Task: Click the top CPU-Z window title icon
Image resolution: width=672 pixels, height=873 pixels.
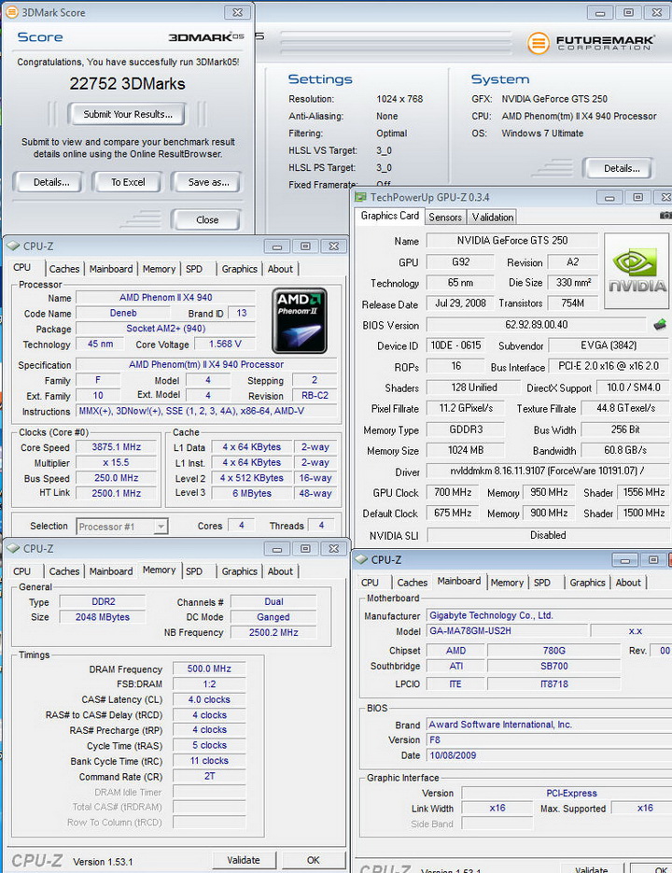Action: 13,246
